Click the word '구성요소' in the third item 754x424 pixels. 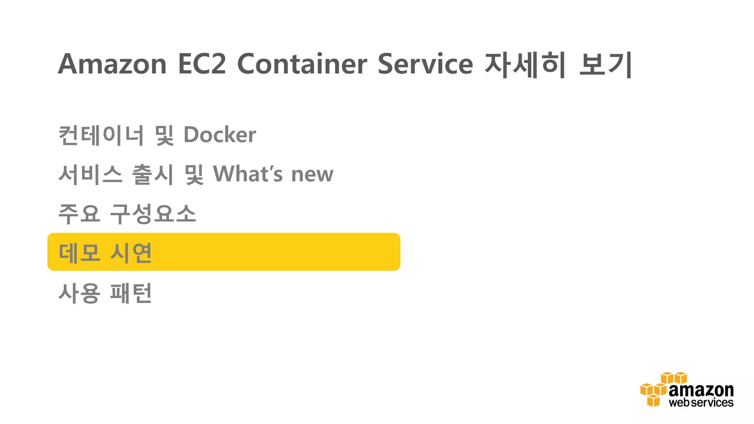coord(153,213)
